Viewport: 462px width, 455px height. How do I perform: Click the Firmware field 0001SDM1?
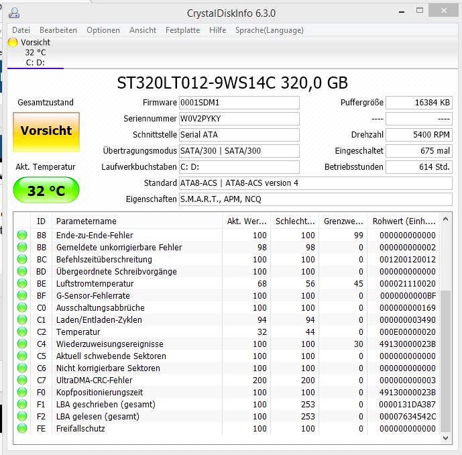(x=239, y=103)
